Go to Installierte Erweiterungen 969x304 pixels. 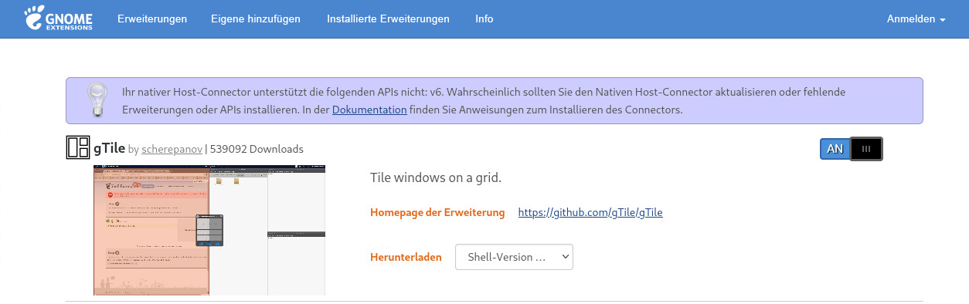[388, 19]
